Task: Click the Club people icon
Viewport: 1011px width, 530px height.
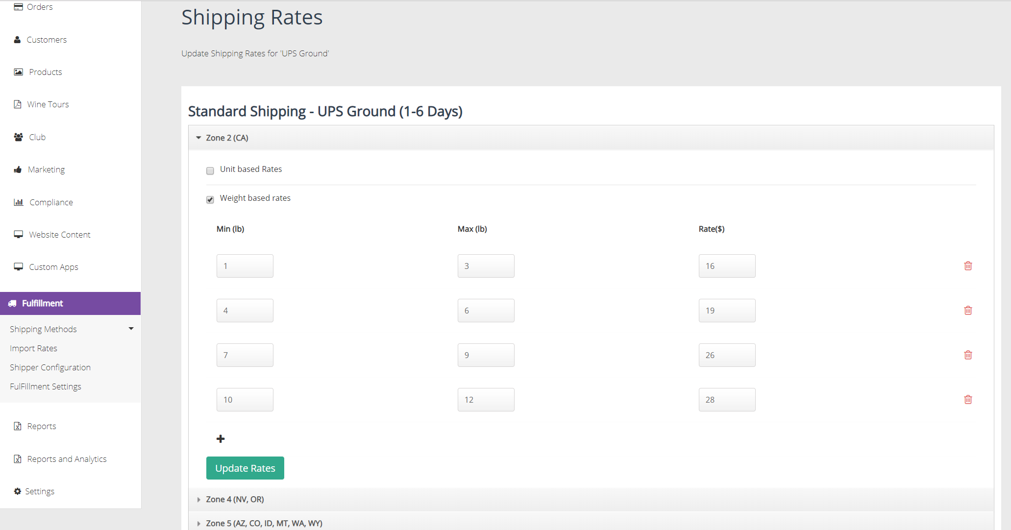Action: pos(18,137)
